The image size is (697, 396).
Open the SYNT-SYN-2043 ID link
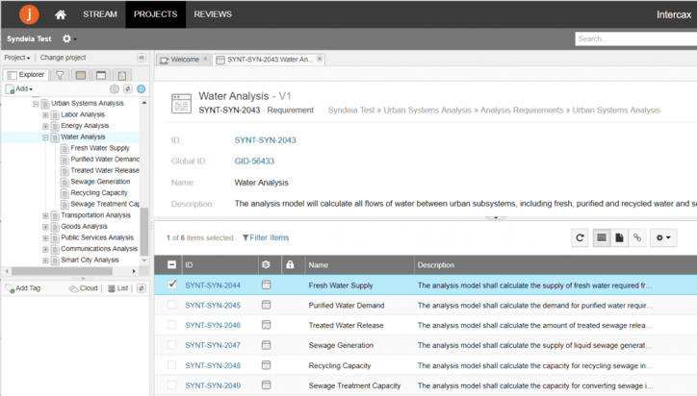265,140
